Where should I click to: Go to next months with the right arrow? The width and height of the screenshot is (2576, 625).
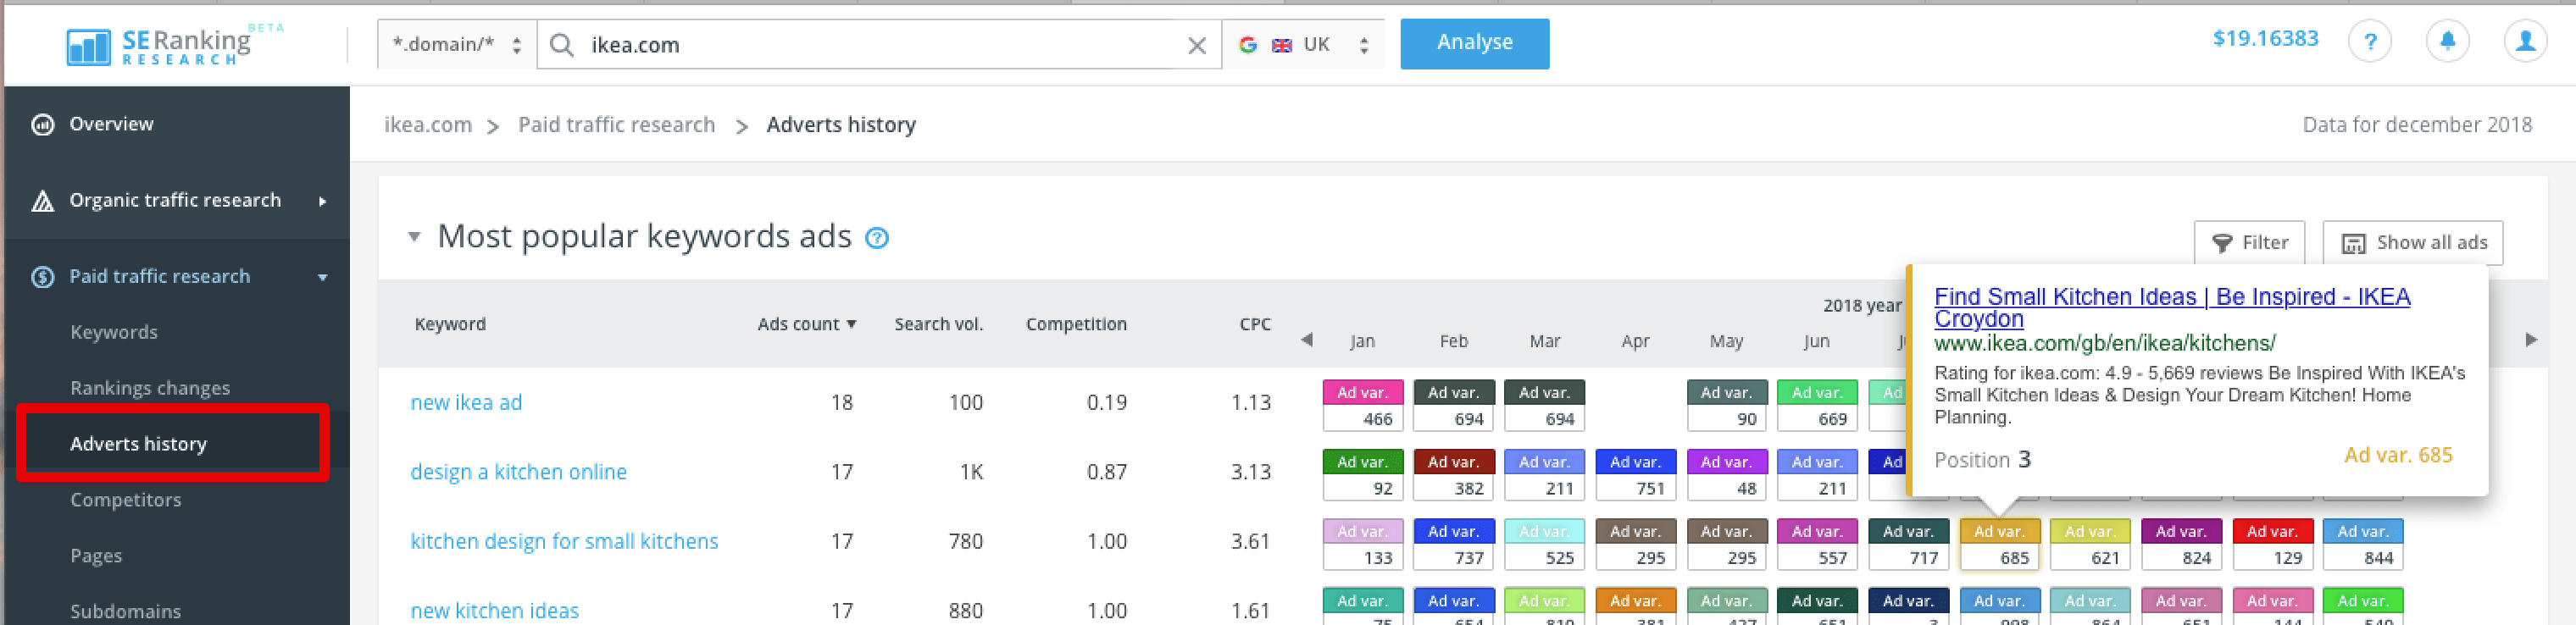(2531, 340)
